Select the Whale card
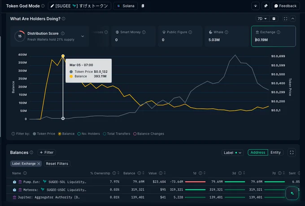 pos(227,36)
